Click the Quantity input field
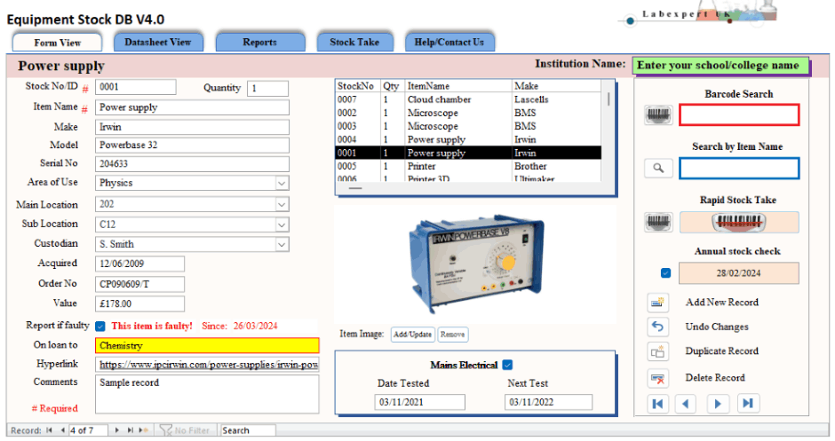Image resolution: width=835 pixels, height=441 pixels. [268, 89]
